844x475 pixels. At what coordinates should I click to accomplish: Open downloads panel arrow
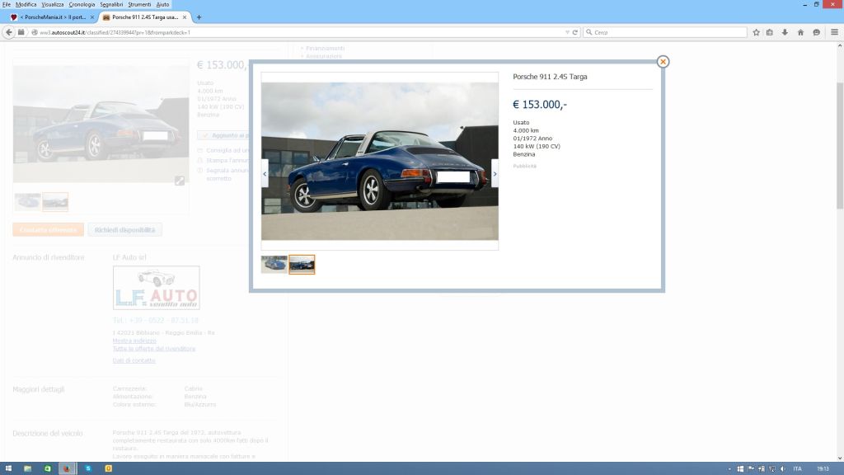pos(785,32)
